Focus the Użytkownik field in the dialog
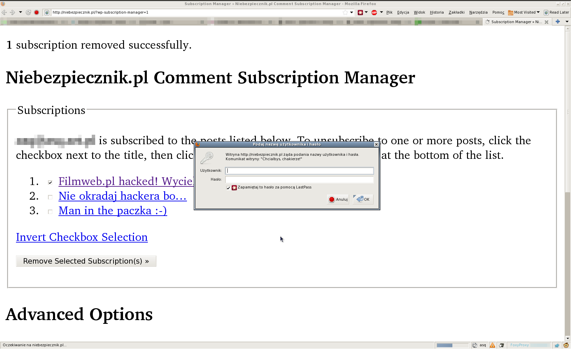The height and width of the screenshot is (349, 571). 299,171
